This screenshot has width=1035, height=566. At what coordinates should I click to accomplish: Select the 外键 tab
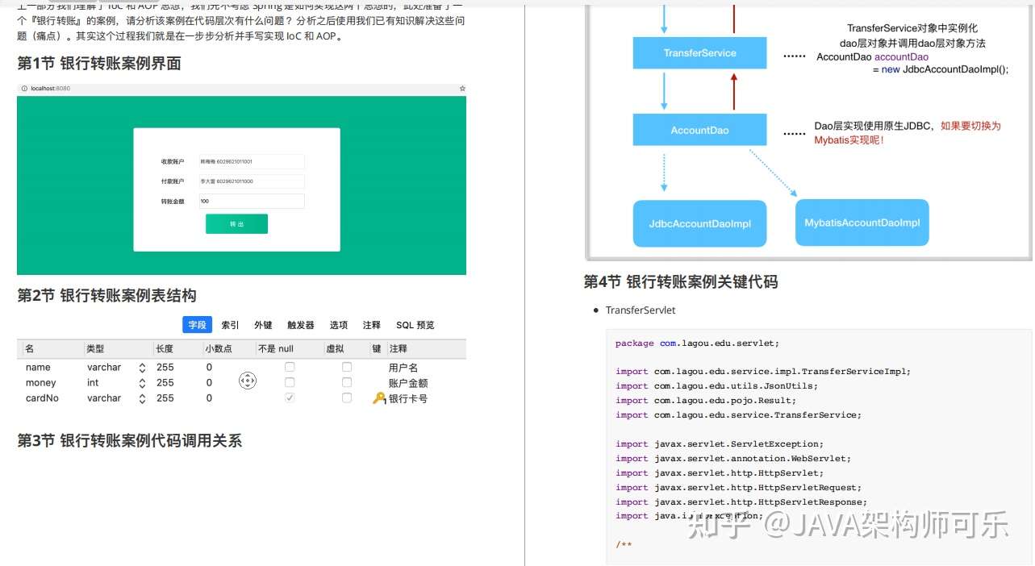tap(262, 325)
